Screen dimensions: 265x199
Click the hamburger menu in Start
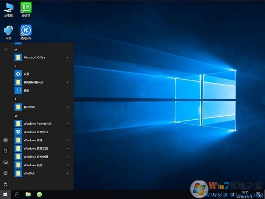(5, 49)
